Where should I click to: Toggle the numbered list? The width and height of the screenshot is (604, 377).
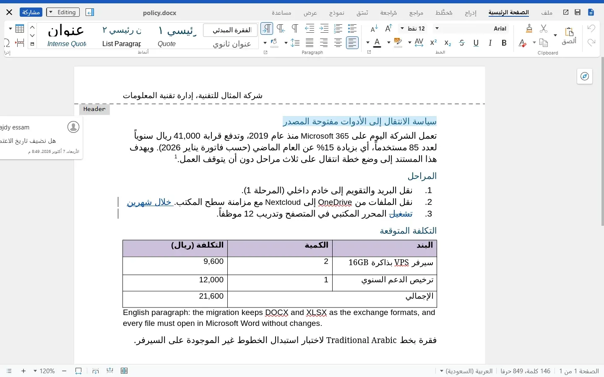coord(338,28)
